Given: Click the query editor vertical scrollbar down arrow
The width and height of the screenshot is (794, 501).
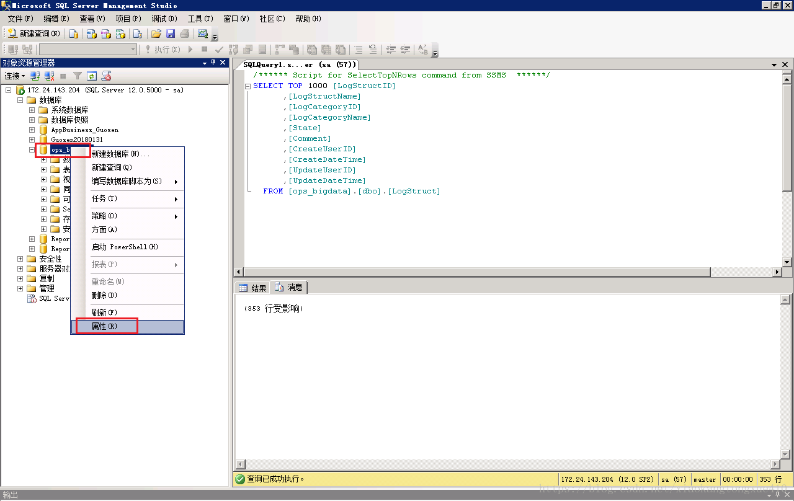Looking at the screenshot, I should (787, 262).
